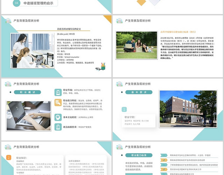The height and width of the screenshot is (175, 224).
Task: Click the teal head icon beside "基本文化程度"
Action: coord(58,117)
